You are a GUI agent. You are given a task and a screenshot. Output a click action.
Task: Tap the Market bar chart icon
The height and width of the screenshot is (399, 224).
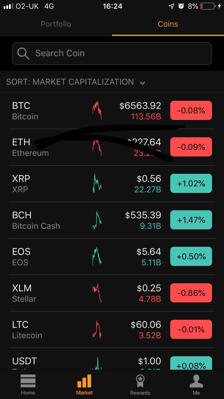coord(84,381)
